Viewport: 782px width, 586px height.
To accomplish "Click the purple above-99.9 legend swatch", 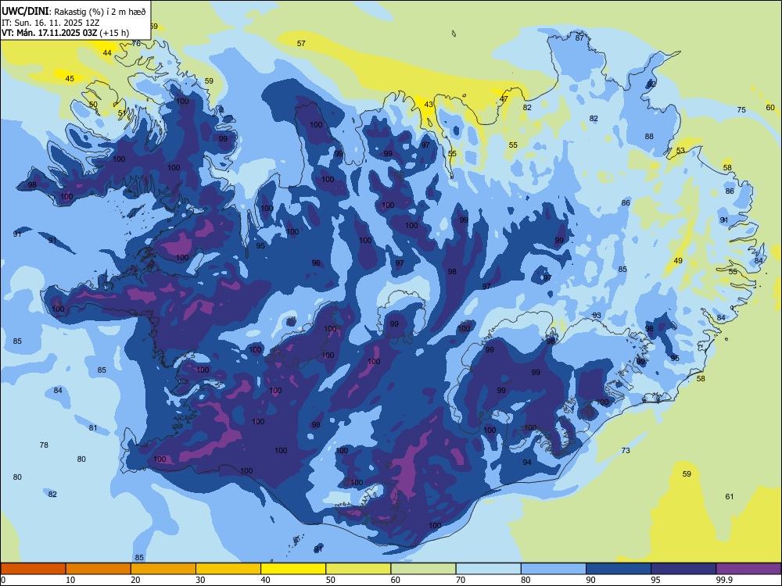I will click(x=748, y=569).
